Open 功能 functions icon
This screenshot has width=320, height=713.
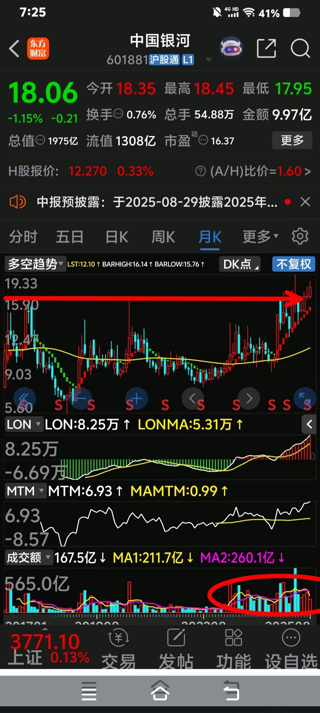[233, 649]
